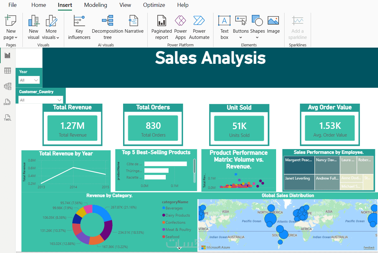Open the Modeling ribbon tab

coord(96,5)
